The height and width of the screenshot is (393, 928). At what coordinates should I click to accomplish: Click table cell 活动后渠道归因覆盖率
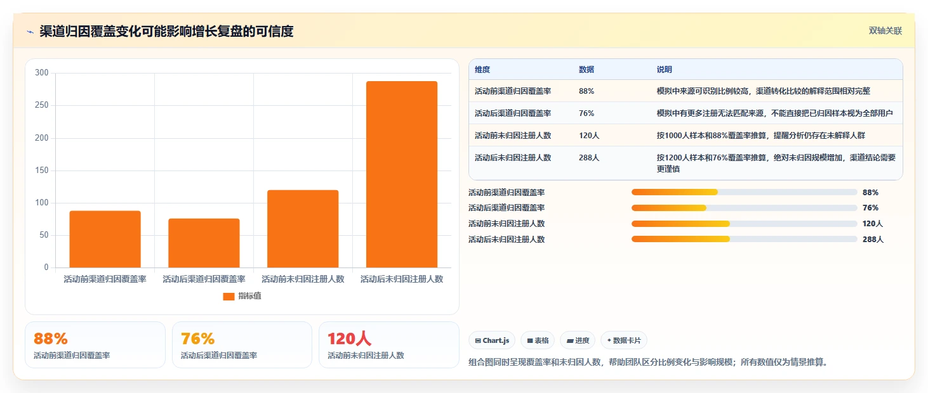513,113
